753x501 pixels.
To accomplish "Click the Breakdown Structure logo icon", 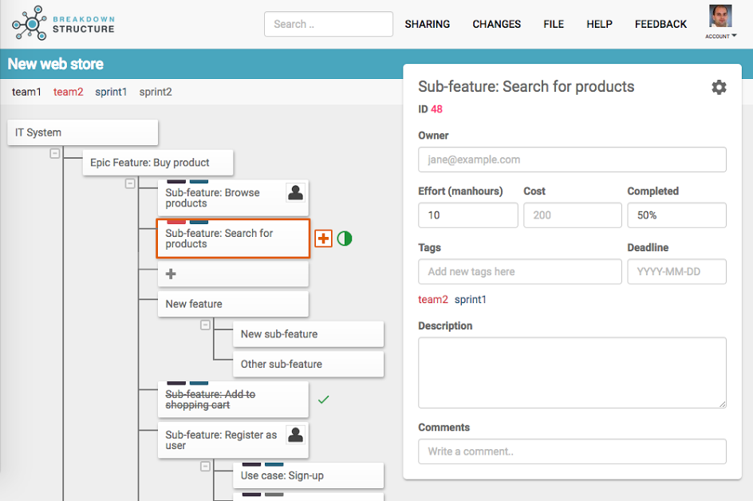I will pyautogui.click(x=30, y=23).
